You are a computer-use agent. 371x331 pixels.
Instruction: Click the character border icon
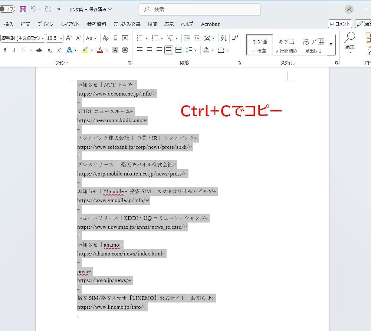(x=125, y=38)
